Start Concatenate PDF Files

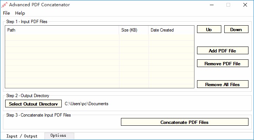pyautogui.click(x=185, y=122)
